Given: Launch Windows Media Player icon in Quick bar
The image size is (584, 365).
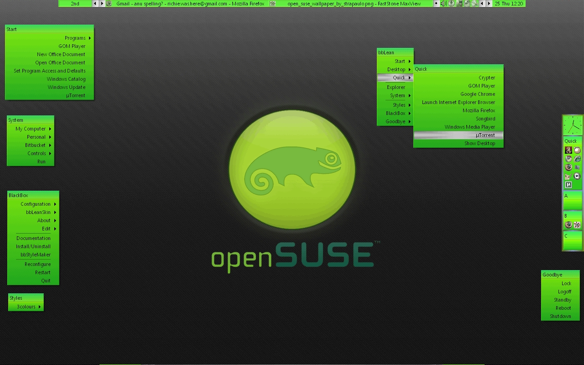Looking at the screenshot, I should (x=577, y=176).
